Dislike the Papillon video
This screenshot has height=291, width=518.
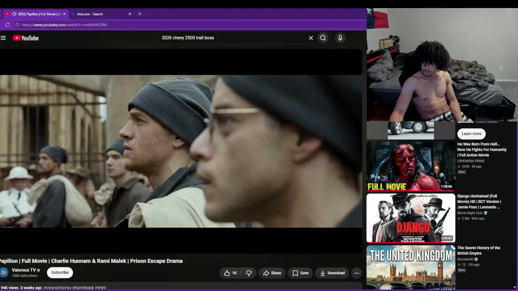249,273
